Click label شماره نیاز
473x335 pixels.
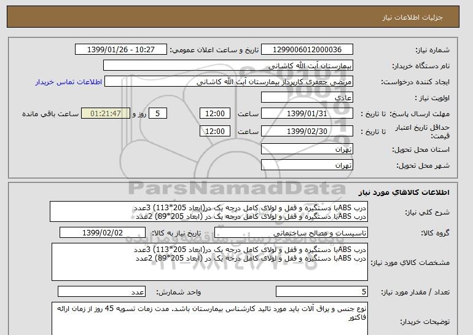click(432, 50)
